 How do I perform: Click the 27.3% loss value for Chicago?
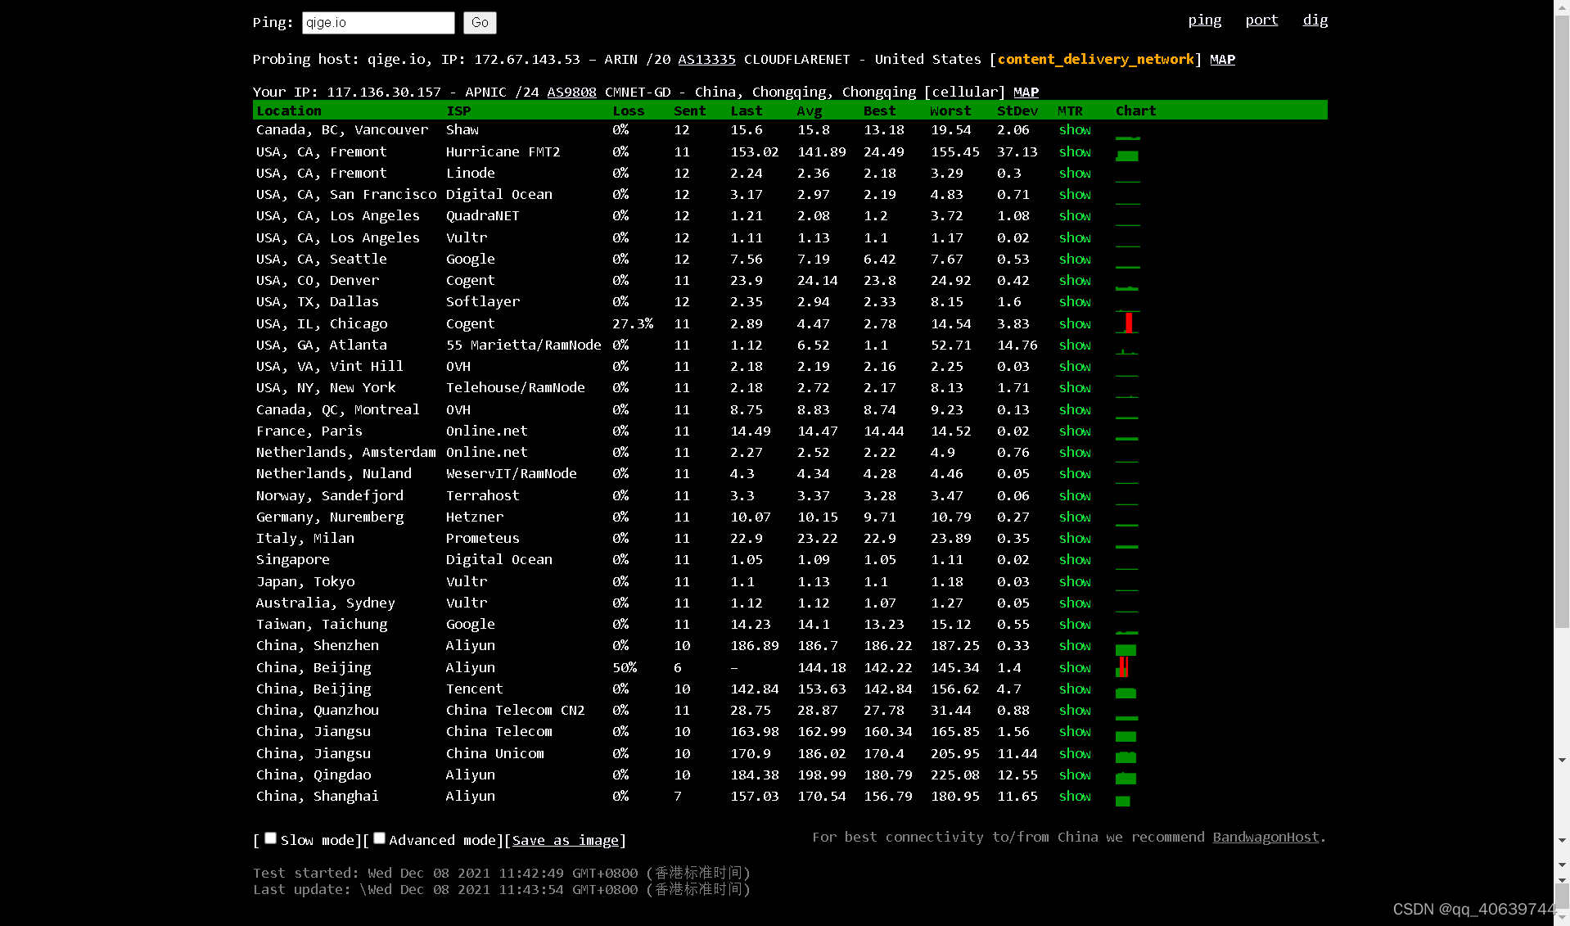[x=633, y=323]
